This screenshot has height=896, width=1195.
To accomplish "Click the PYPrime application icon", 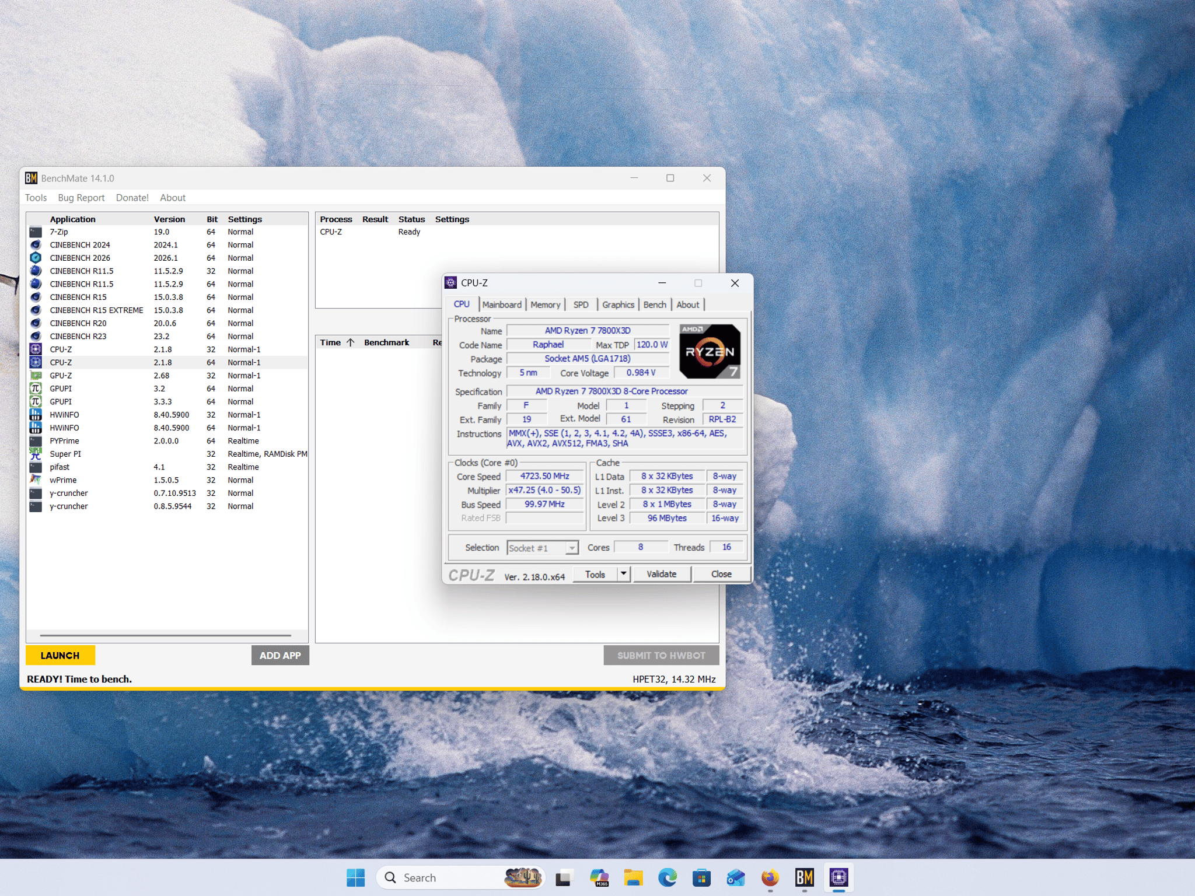I will tap(36, 441).
